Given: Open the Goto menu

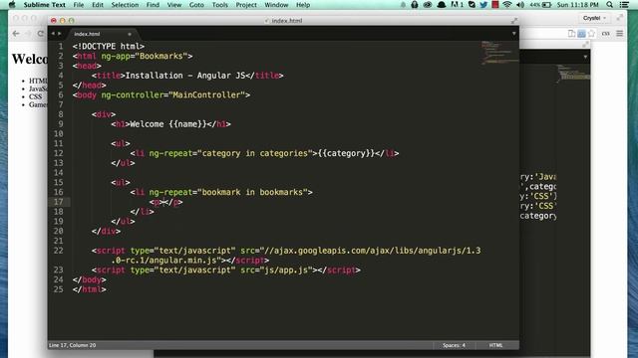Looking at the screenshot, I should 196,5.
